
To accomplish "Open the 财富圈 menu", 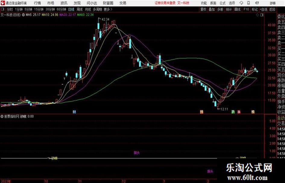I will pyautogui.click(x=108, y=3).
